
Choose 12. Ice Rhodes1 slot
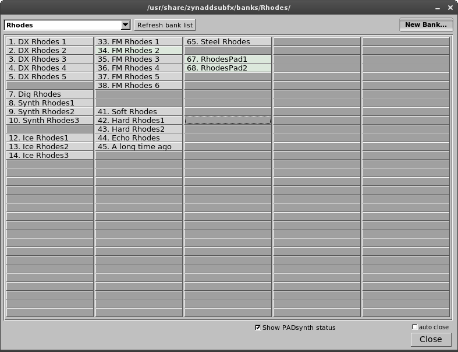point(49,138)
